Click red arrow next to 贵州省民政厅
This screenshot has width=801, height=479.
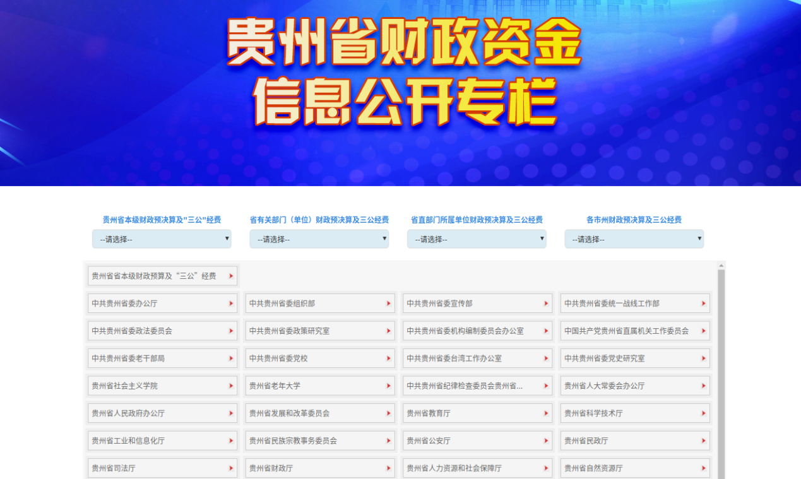704,441
